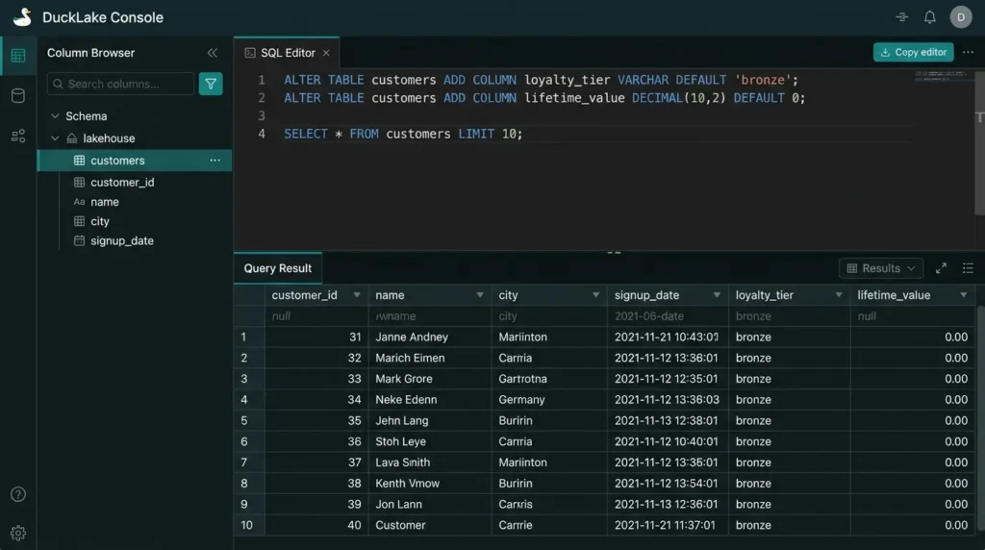Open the settings gear icon
Viewport: 985px width, 550px height.
coord(18,533)
